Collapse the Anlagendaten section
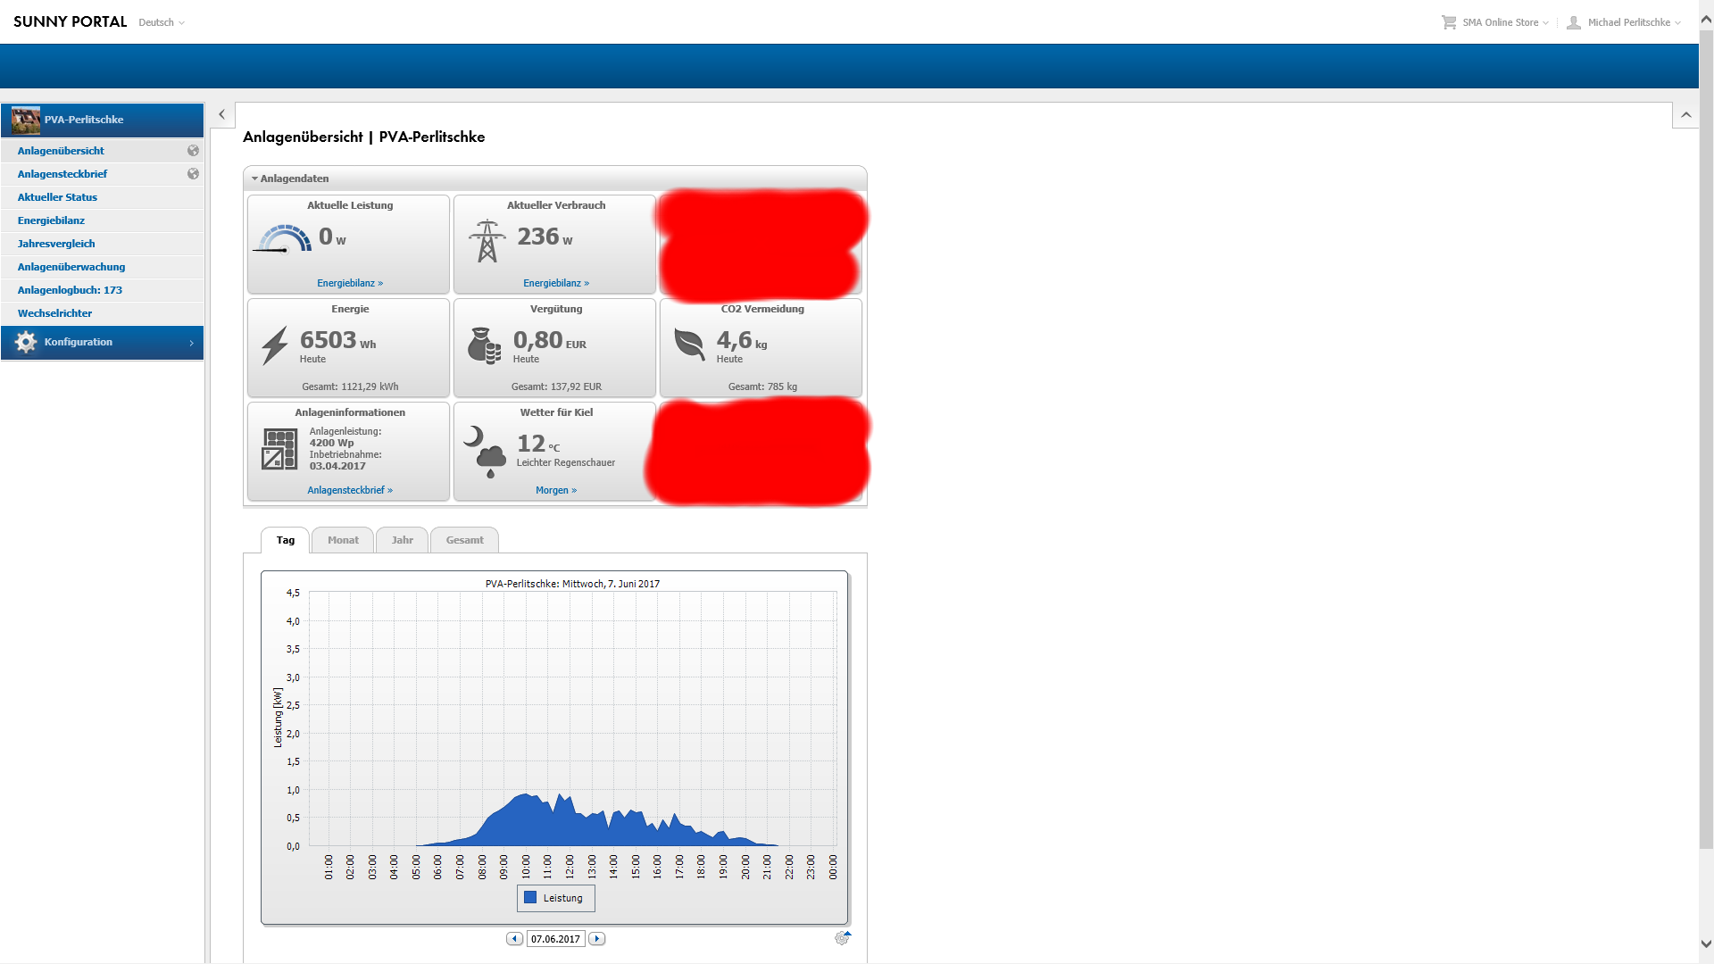1714x964 pixels. pos(255,179)
